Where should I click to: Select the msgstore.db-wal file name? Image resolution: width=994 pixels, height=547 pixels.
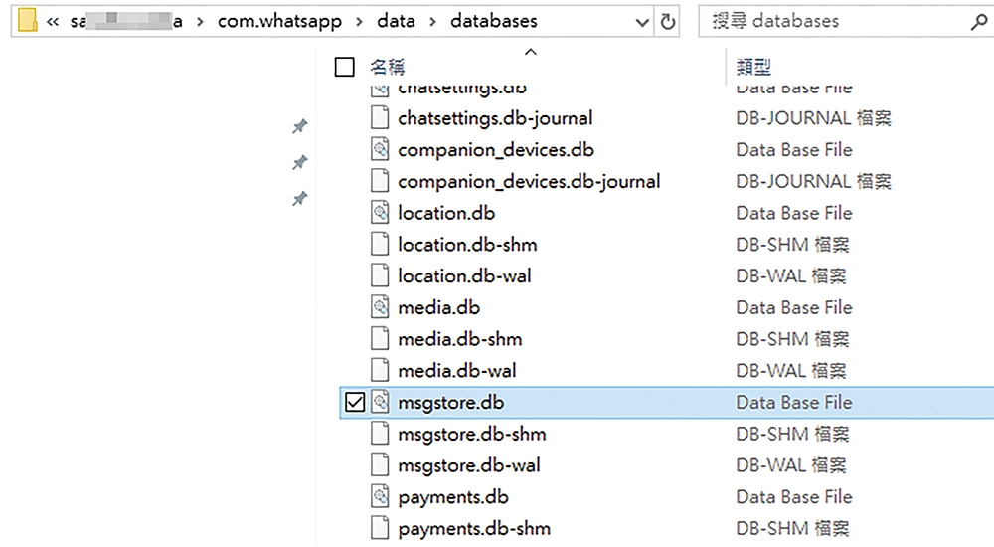(x=468, y=465)
